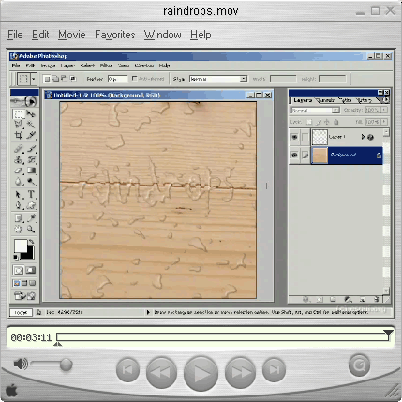Open the marquee tool preset picker arrow

34,79
